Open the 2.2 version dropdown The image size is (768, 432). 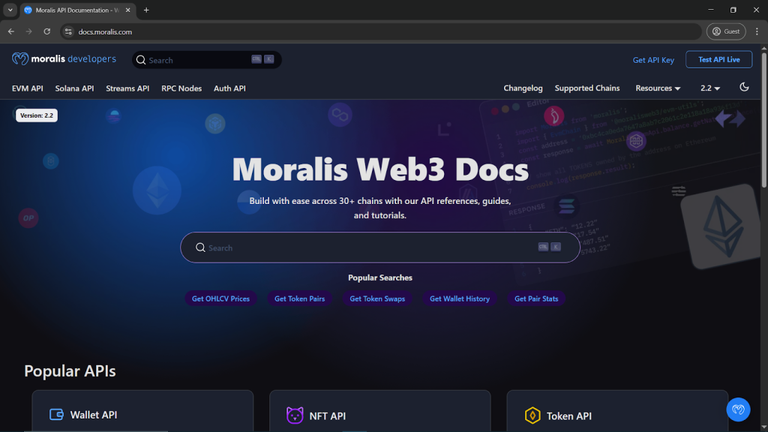pyautogui.click(x=709, y=88)
